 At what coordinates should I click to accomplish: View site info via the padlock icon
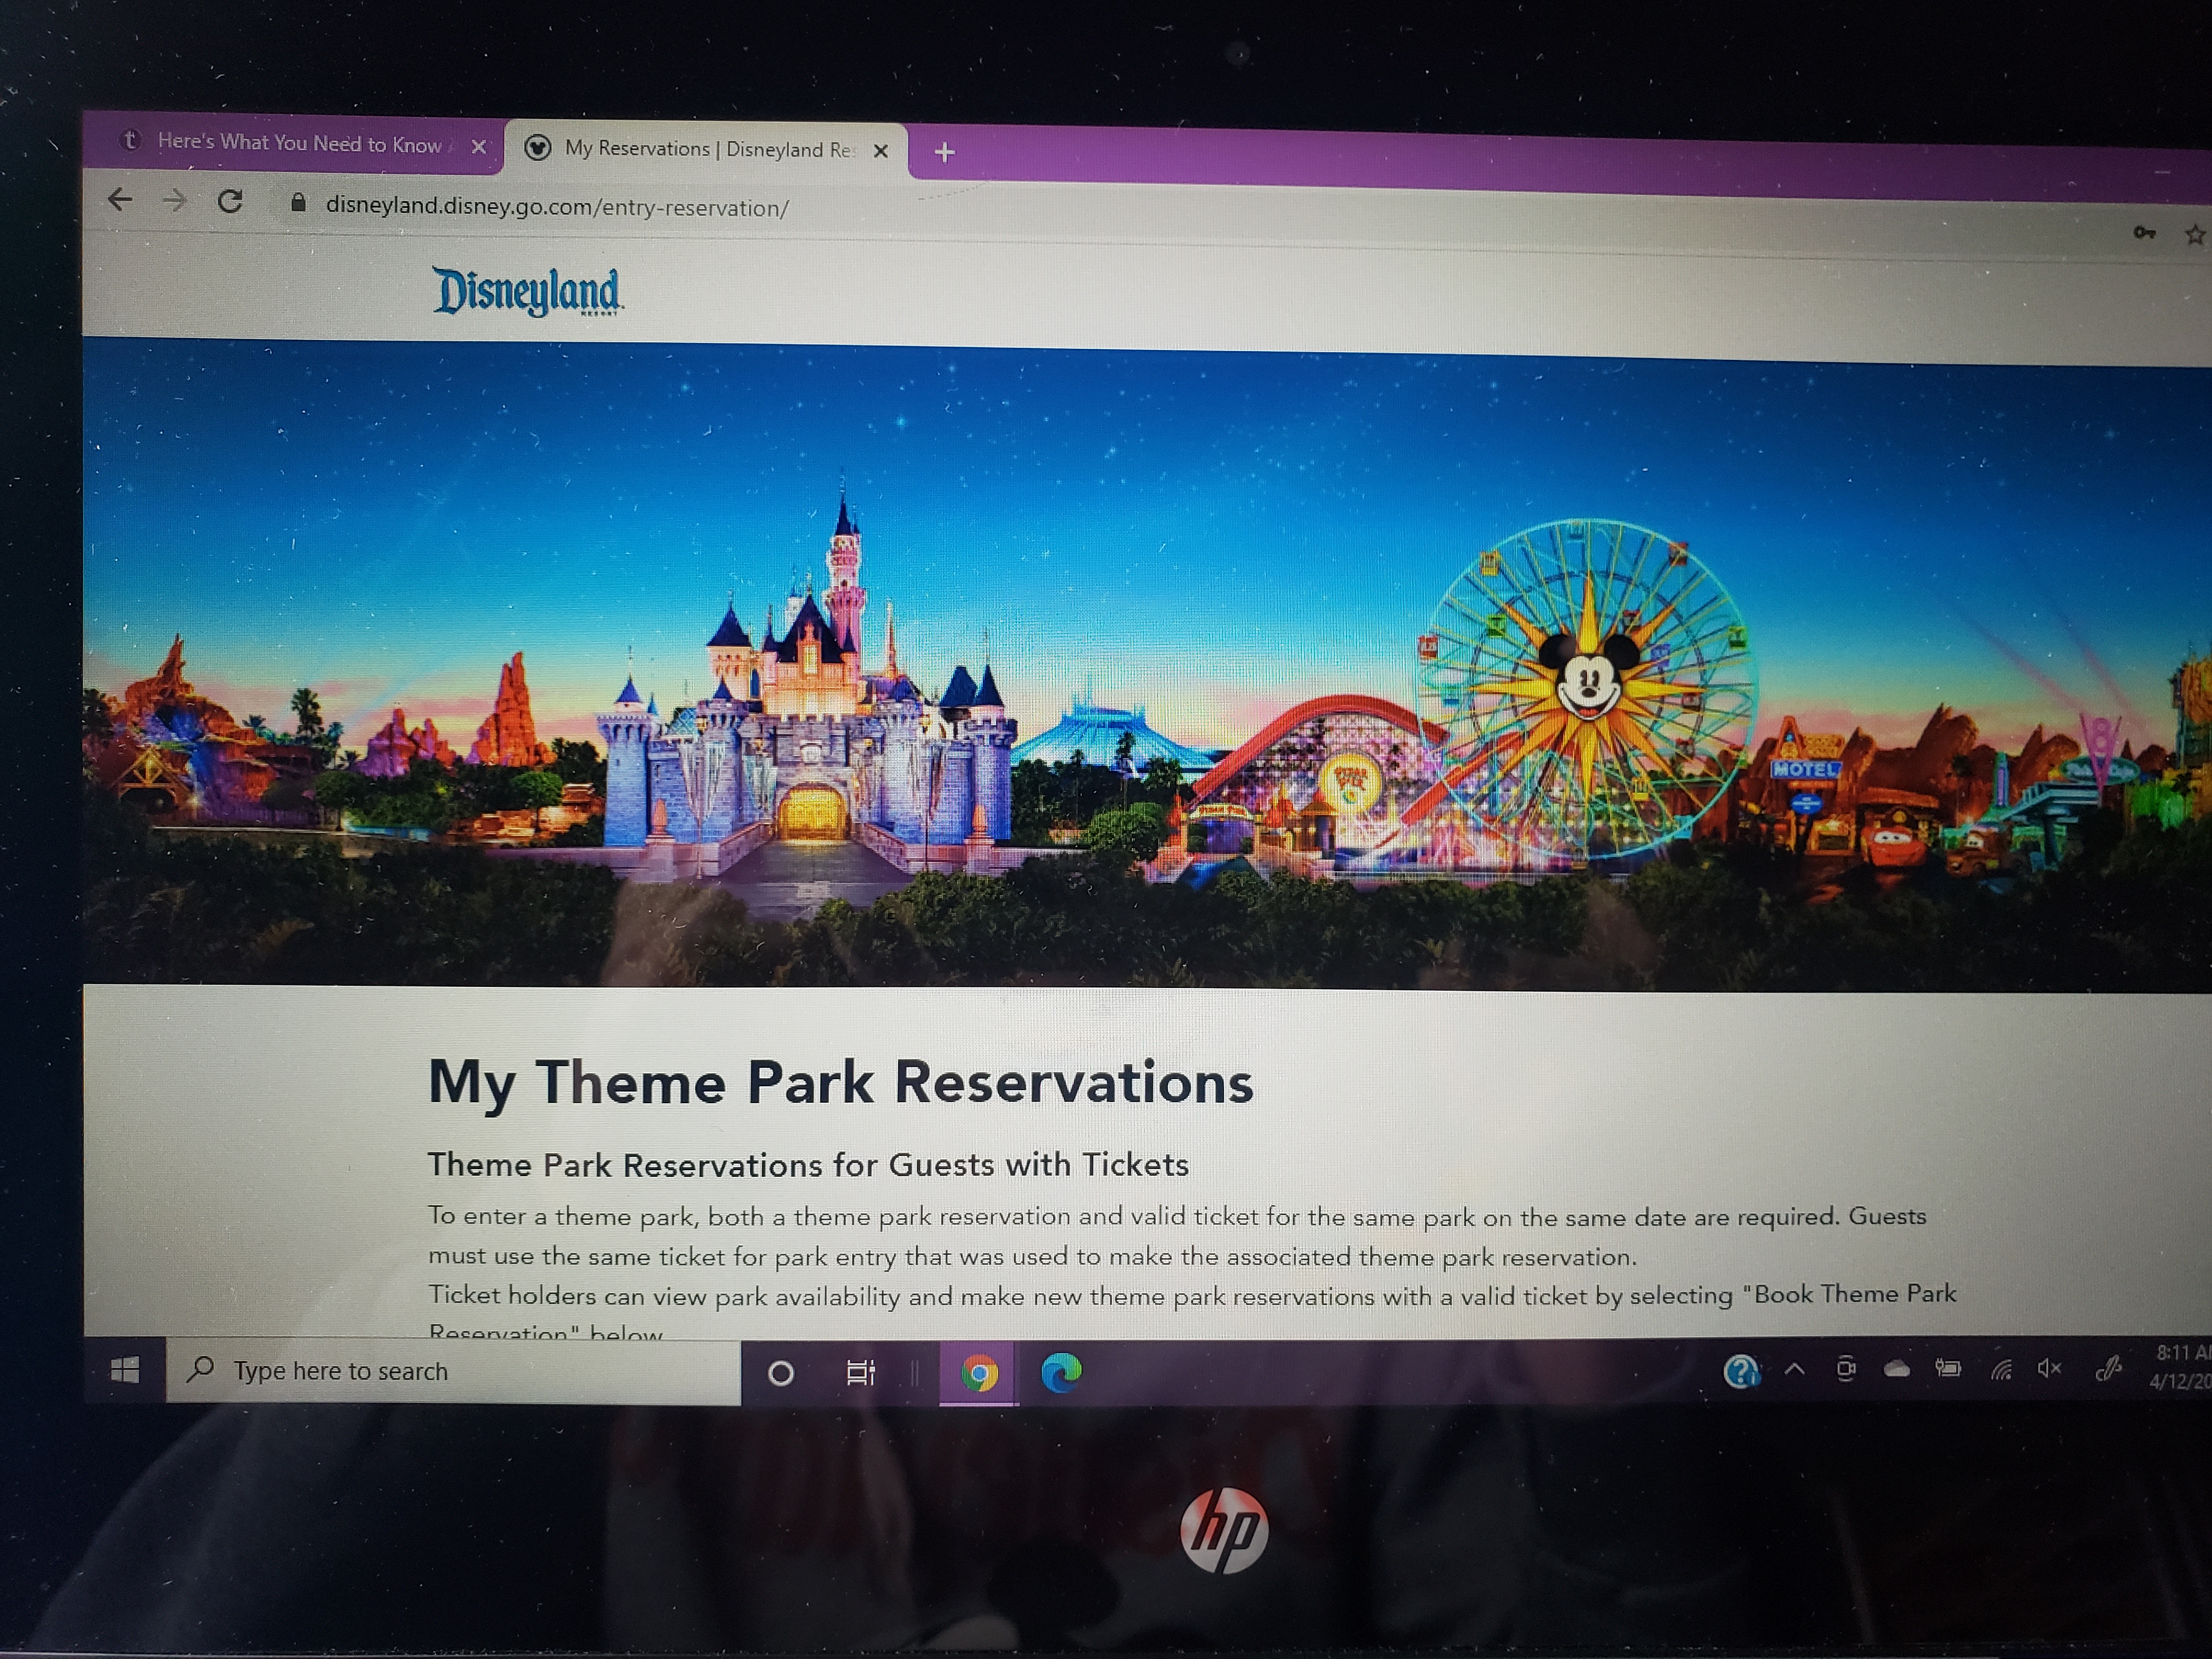point(298,203)
